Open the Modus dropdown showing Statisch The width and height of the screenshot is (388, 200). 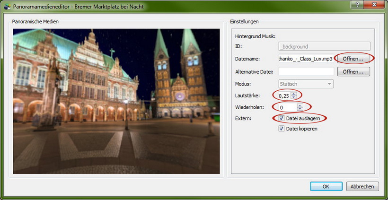coord(306,84)
